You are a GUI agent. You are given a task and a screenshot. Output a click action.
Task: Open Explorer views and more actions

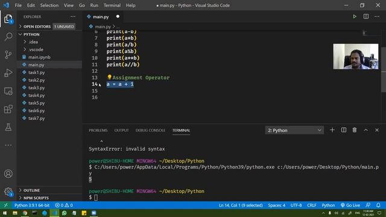[x=73, y=17]
